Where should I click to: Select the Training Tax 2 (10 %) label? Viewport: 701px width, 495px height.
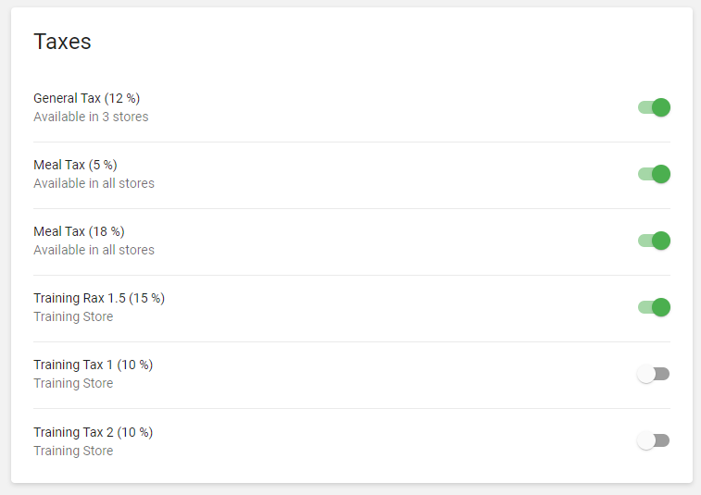click(x=93, y=432)
